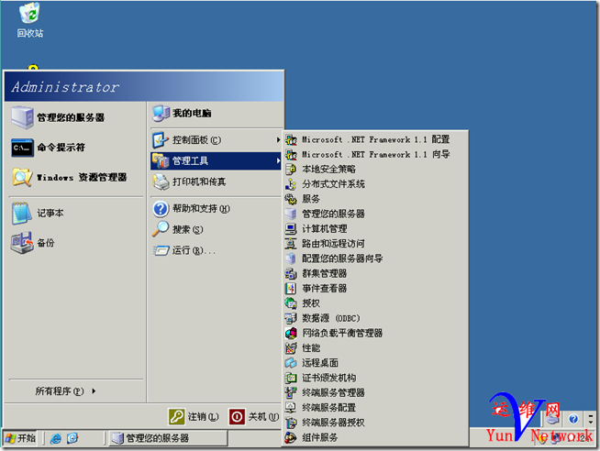
Task: Launch Internet Explorer from quick launch
Action: pos(56,438)
